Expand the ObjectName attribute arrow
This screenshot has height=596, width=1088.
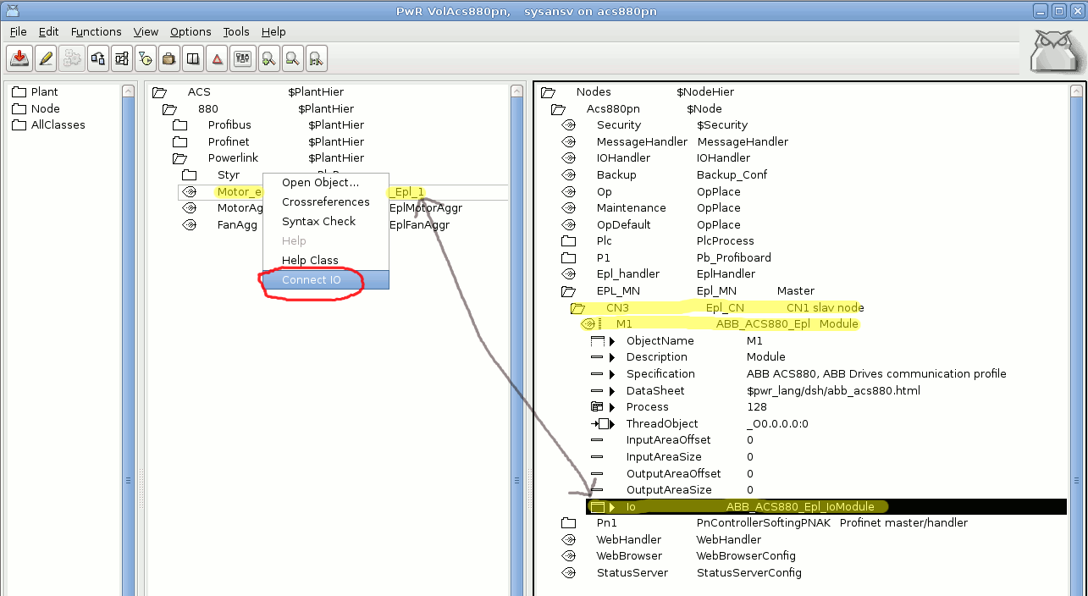(612, 341)
